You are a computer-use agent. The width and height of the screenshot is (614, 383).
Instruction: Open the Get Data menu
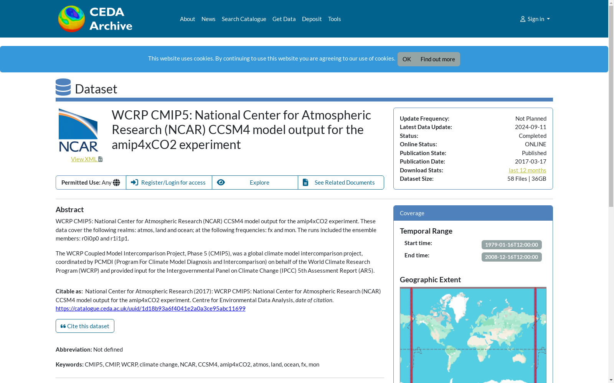(284, 19)
